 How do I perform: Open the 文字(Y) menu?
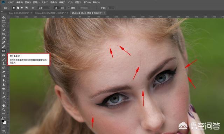point(45,2)
